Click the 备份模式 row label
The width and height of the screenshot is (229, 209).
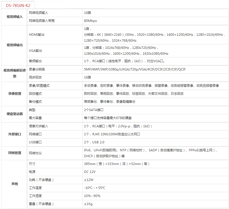pyautogui.click(x=35, y=102)
